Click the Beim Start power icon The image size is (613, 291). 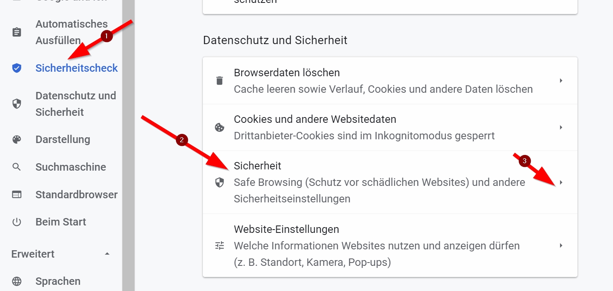coord(17,222)
